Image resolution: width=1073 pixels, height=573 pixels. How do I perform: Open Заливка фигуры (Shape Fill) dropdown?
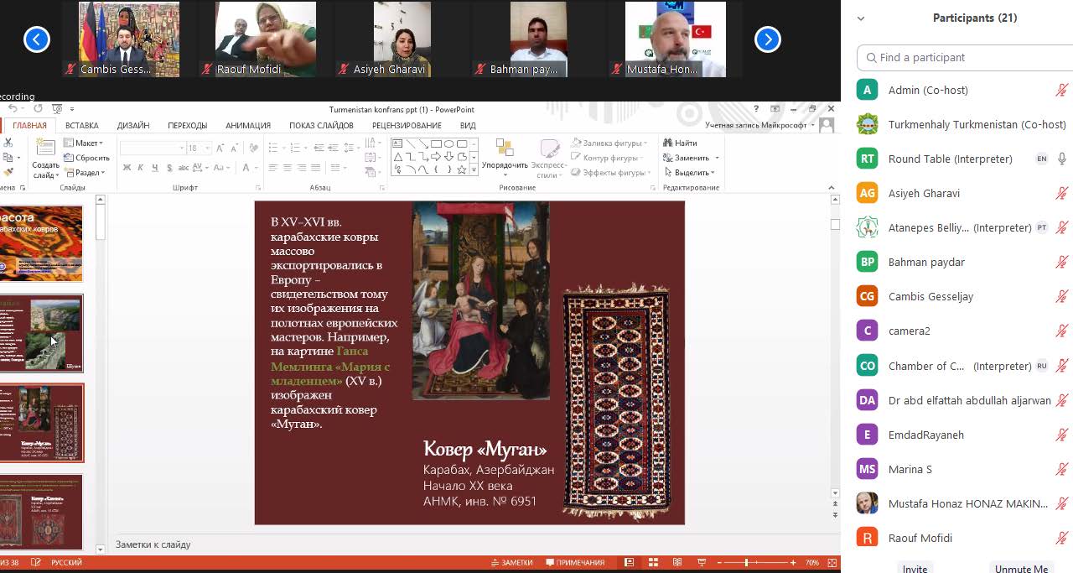click(x=609, y=143)
